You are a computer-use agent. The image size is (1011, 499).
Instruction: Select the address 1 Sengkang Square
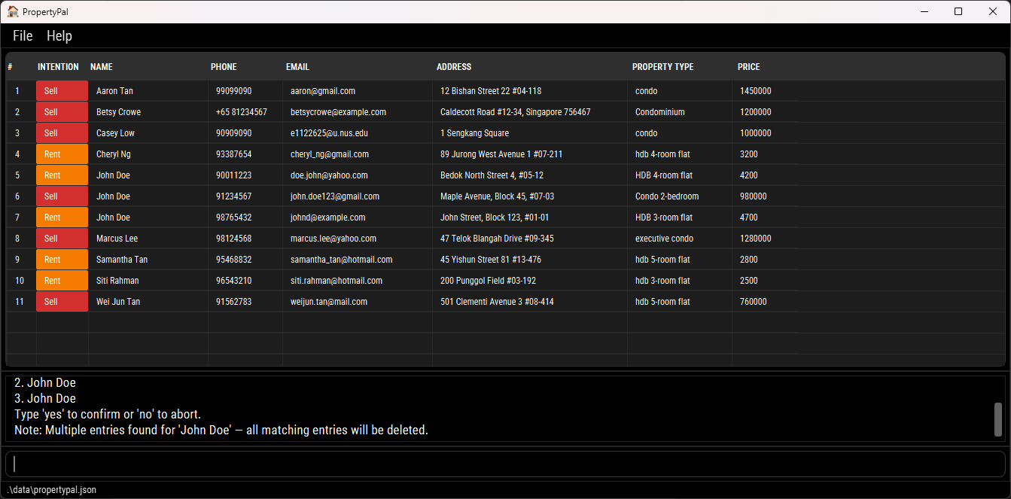(474, 133)
